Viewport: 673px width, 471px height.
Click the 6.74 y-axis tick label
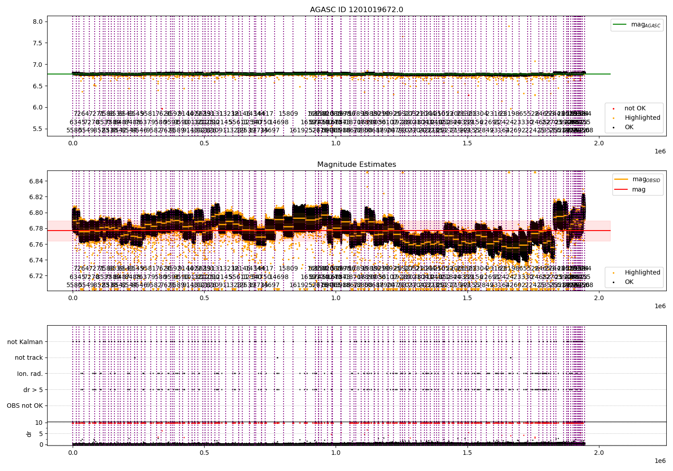[36, 260]
